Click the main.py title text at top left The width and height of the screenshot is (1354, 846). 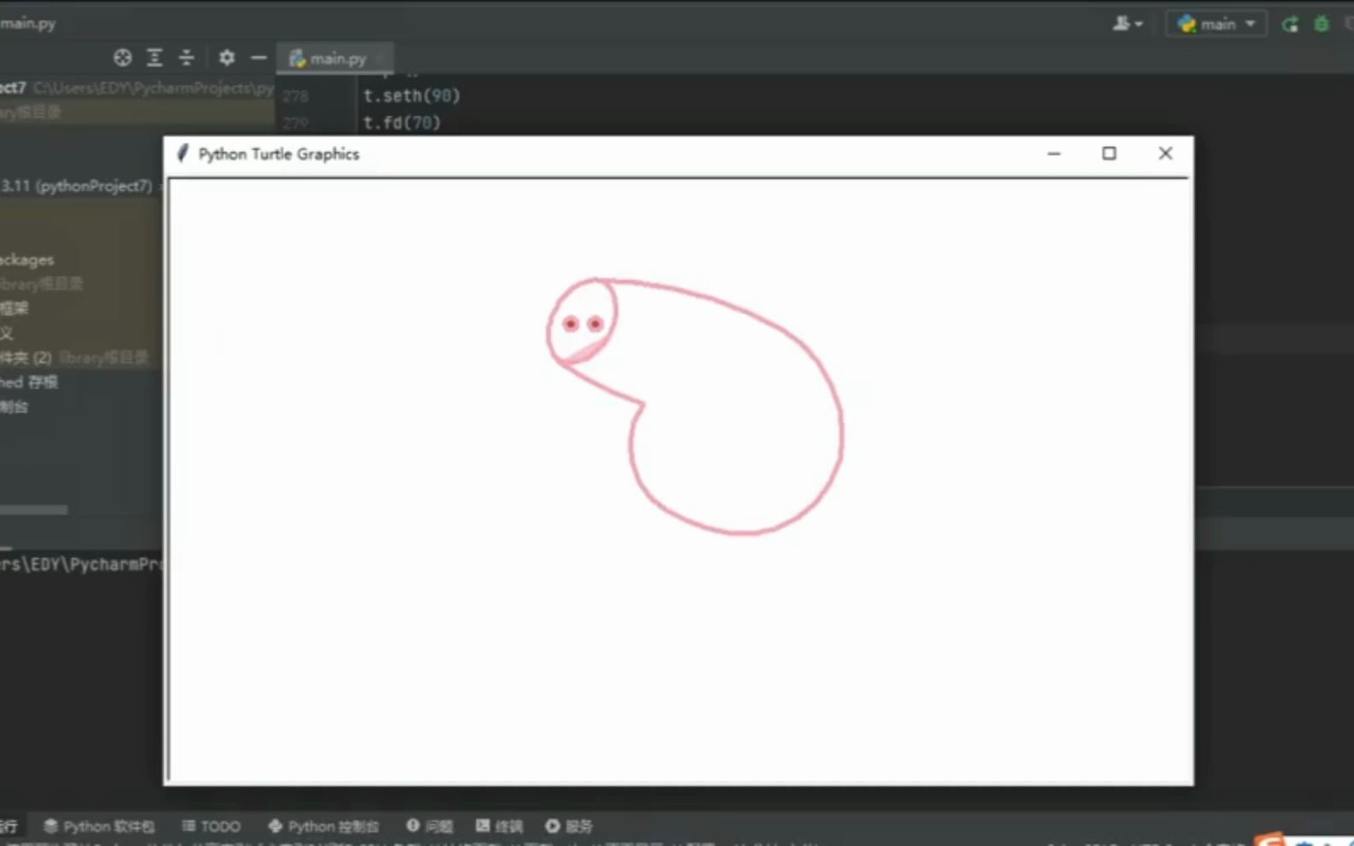[27, 23]
